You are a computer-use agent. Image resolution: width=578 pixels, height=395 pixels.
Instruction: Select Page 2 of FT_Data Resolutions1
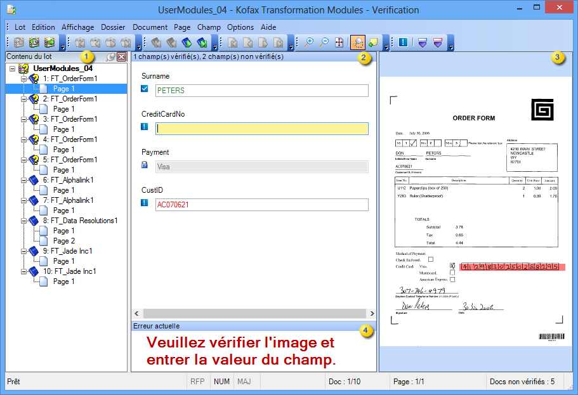click(x=65, y=240)
